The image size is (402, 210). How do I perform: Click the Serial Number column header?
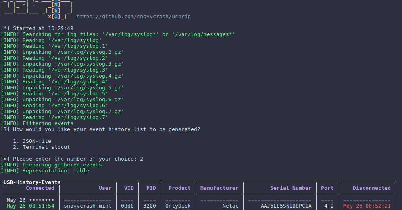pos(291,188)
